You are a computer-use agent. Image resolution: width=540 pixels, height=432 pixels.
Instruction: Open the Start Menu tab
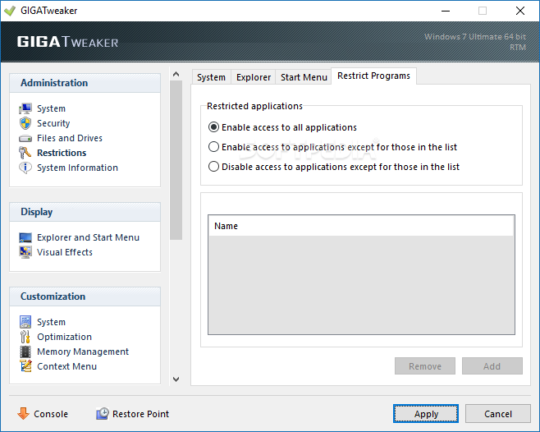pyautogui.click(x=304, y=77)
